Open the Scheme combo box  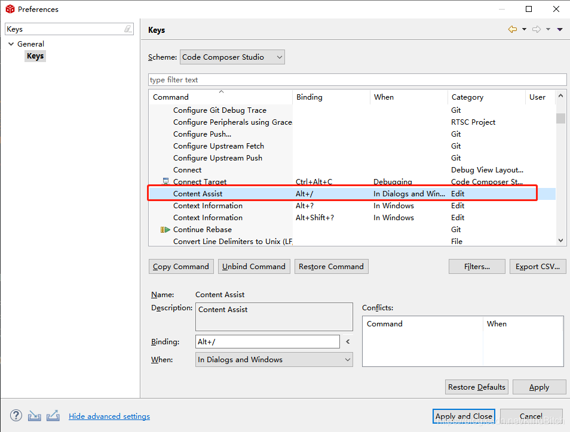pyautogui.click(x=232, y=57)
